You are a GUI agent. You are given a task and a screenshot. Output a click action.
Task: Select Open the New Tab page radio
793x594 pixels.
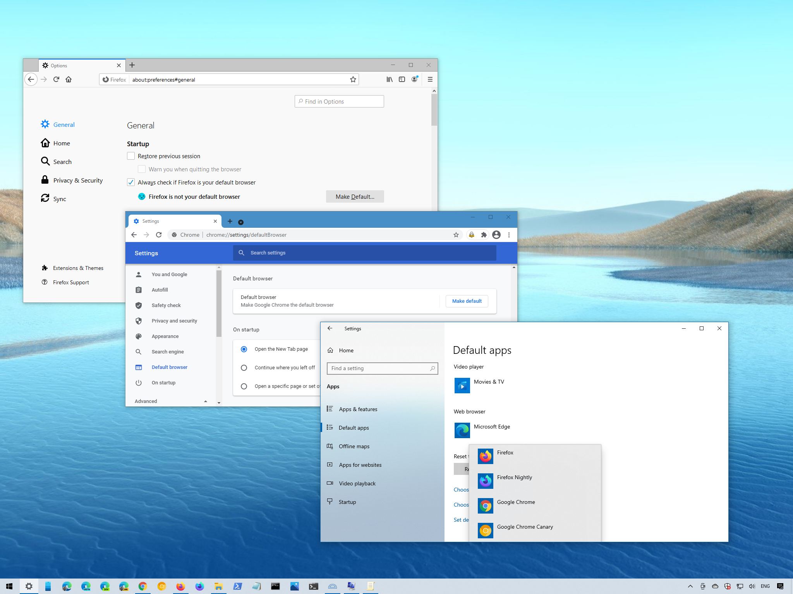click(x=244, y=349)
